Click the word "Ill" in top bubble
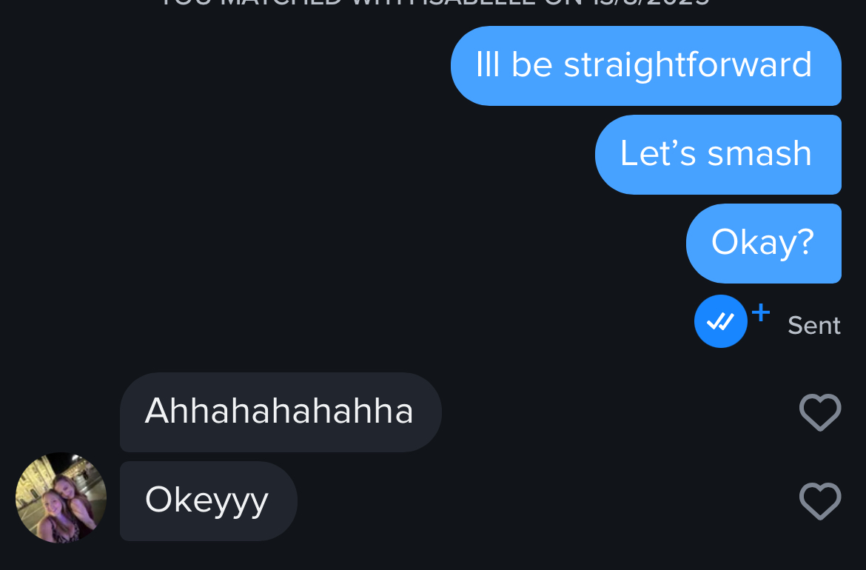866x570 pixels. pos(488,64)
